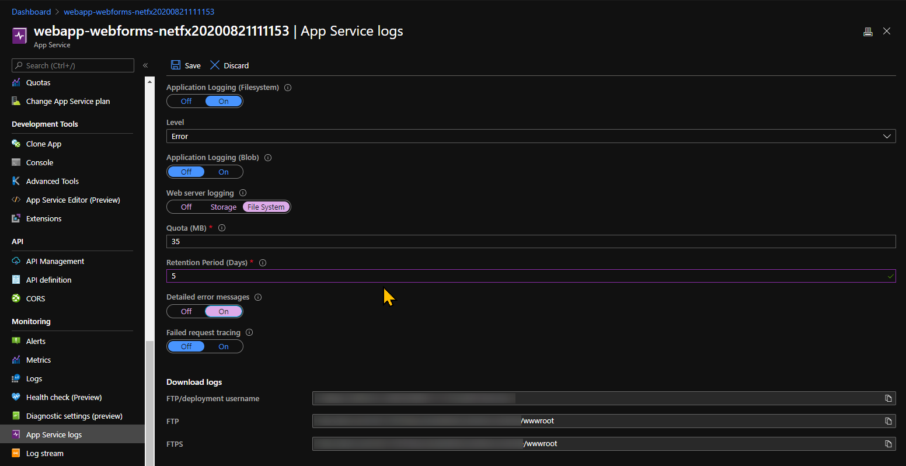Click the CORS icon
The width and height of the screenshot is (906, 466).
(x=16, y=298)
